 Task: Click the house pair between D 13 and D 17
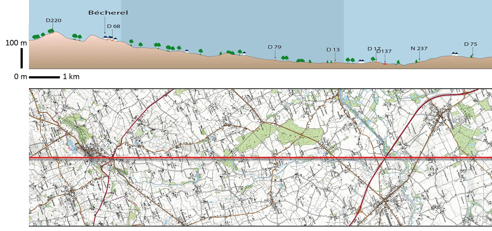coord(361,61)
